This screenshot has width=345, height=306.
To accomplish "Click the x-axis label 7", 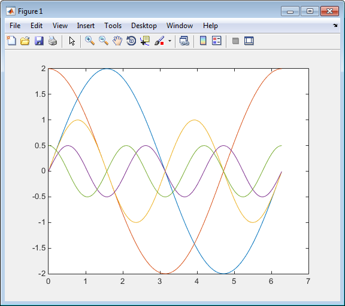I will point(308,281).
